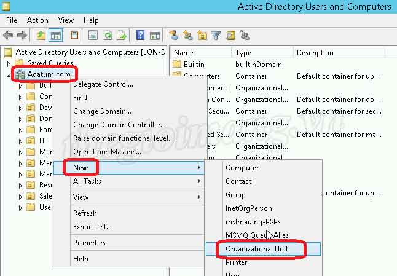Click the Adatum.com domain icon in tree
The width and height of the screenshot is (397, 276).
[20, 74]
